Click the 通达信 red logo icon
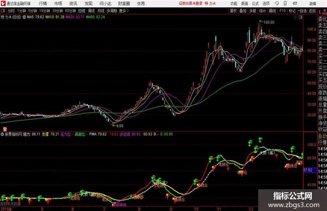This screenshot has height=211, width=327. pyautogui.click(x=3, y=3)
